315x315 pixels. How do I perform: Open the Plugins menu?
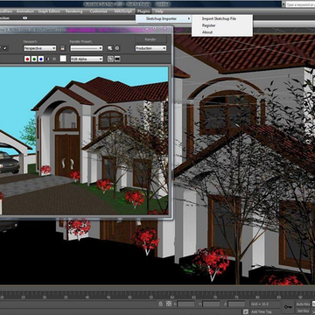pyautogui.click(x=143, y=11)
